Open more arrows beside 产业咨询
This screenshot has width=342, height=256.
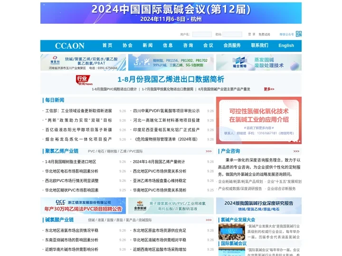296,151
